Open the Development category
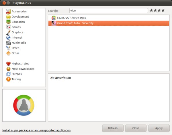The width and height of the screenshot is (172, 135). tap(20, 17)
